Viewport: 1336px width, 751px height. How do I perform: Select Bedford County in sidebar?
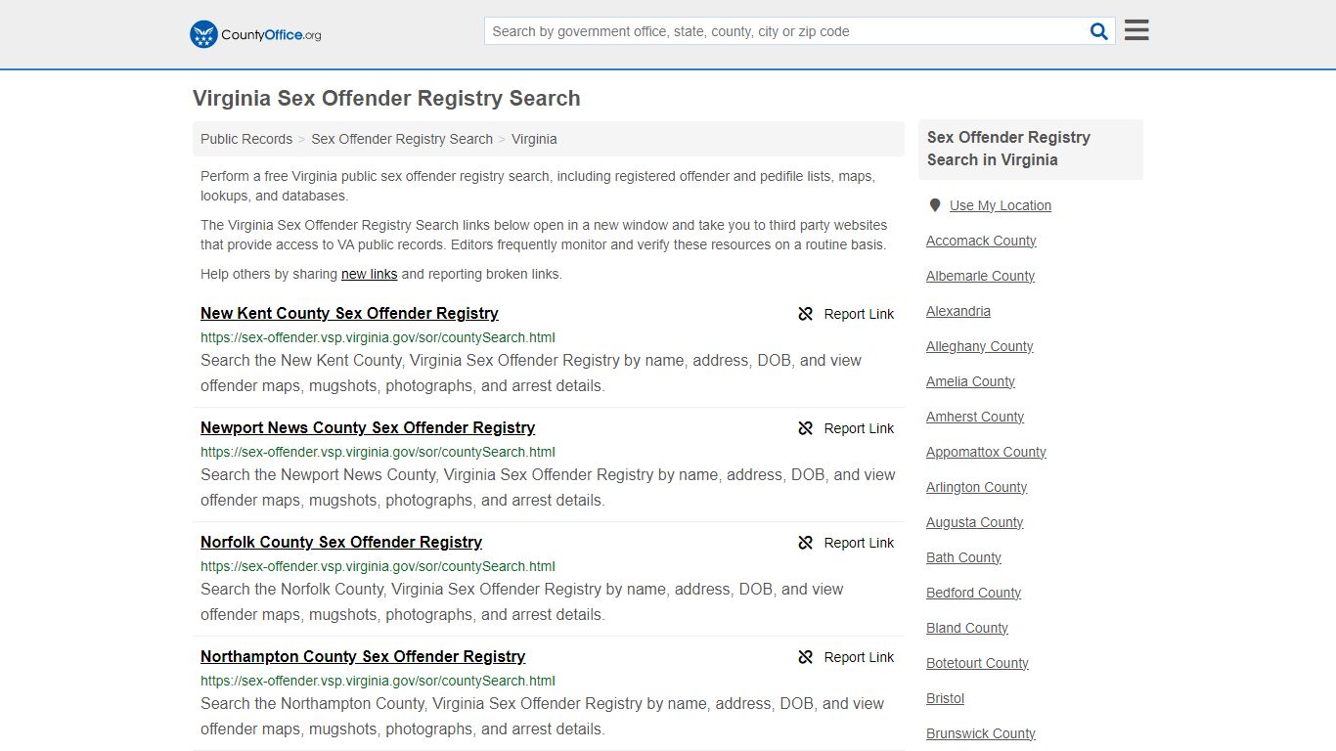tap(973, 593)
